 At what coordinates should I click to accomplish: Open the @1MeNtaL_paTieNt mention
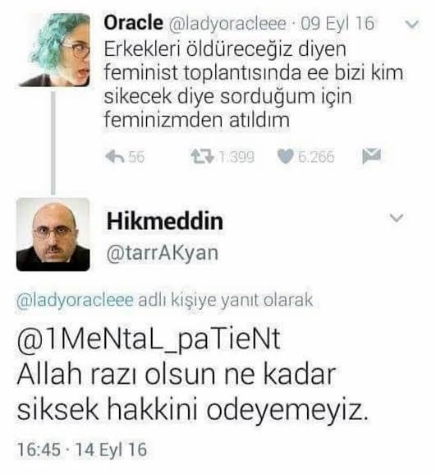(x=149, y=339)
